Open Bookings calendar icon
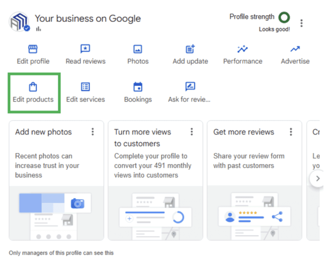The height and width of the screenshot is (266, 328). [138, 87]
